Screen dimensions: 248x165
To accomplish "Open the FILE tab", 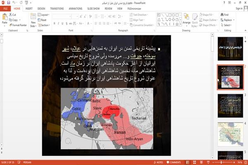I will point(5,9).
